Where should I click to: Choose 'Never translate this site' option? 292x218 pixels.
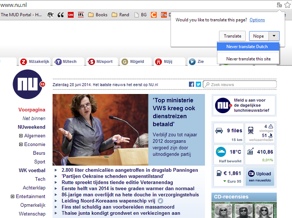pyautogui.click(x=248, y=59)
